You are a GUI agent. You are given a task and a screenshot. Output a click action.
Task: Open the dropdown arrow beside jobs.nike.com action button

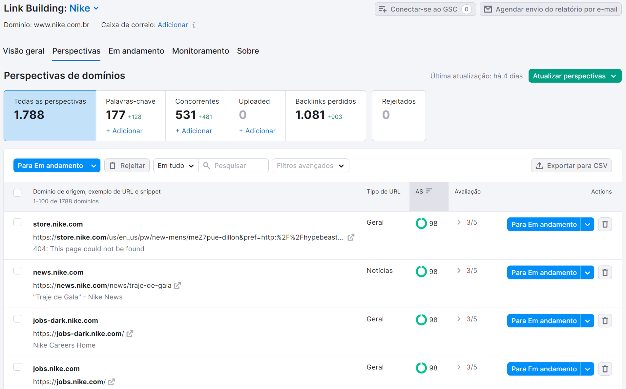pyautogui.click(x=587, y=369)
